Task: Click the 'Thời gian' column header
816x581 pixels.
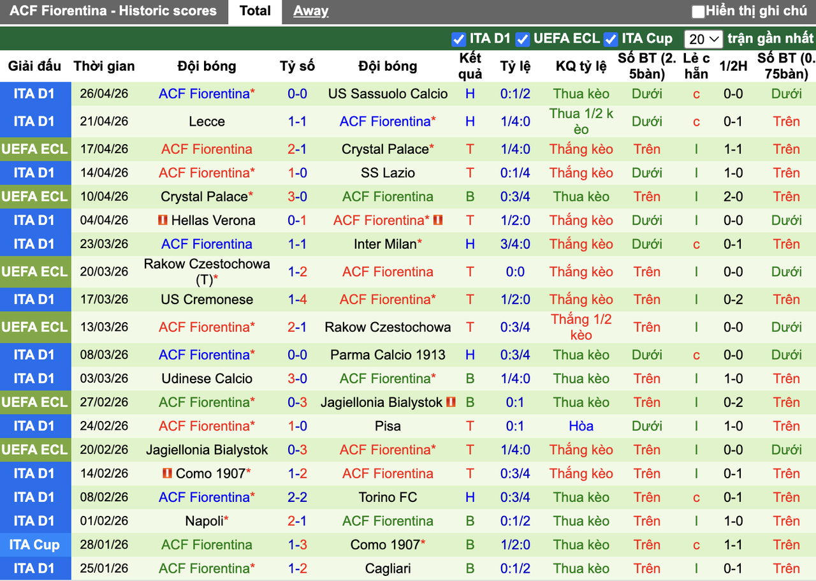Action: coord(104,66)
